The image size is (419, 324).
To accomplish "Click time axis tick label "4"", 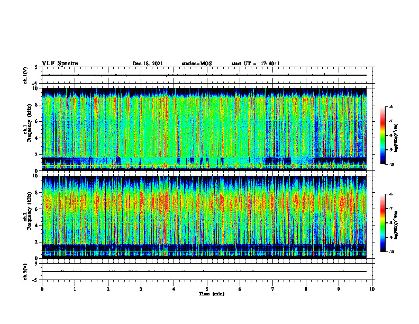I will point(174,289).
